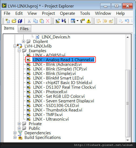Select LINX - SSD1306 OLED.vi
The image size is (136, 148).
click(x=56, y=106)
